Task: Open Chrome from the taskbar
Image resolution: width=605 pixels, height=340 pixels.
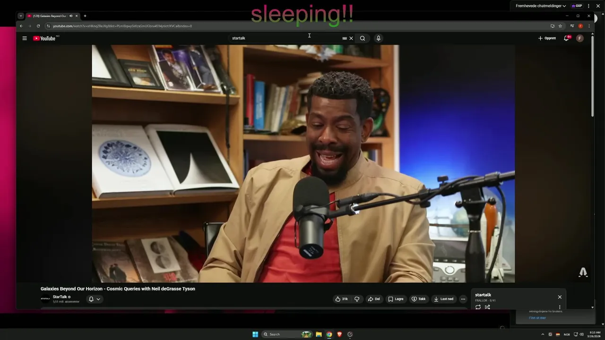Action: (x=329, y=334)
